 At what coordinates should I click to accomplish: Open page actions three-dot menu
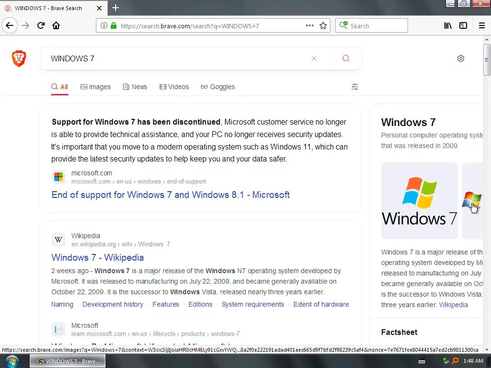click(309, 26)
